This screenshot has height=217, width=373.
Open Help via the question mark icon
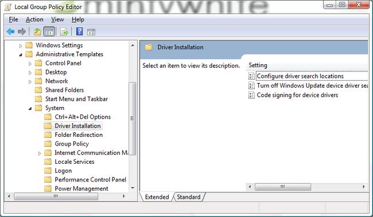click(79, 31)
